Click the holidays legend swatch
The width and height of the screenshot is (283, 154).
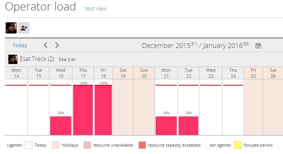click(x=55, y=145)
